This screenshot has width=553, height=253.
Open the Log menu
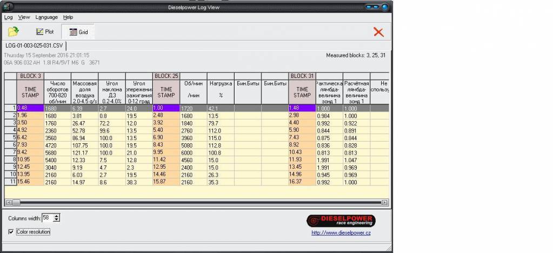click(8, 17)
